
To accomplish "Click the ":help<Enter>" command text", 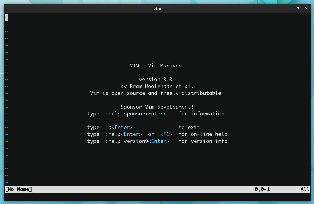I will point(124,134).
